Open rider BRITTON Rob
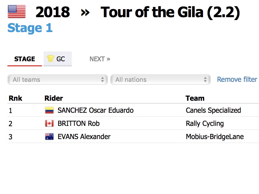 (78, 124)
